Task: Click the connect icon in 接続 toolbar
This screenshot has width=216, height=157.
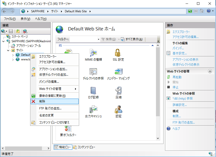Action: coord(3,31)
